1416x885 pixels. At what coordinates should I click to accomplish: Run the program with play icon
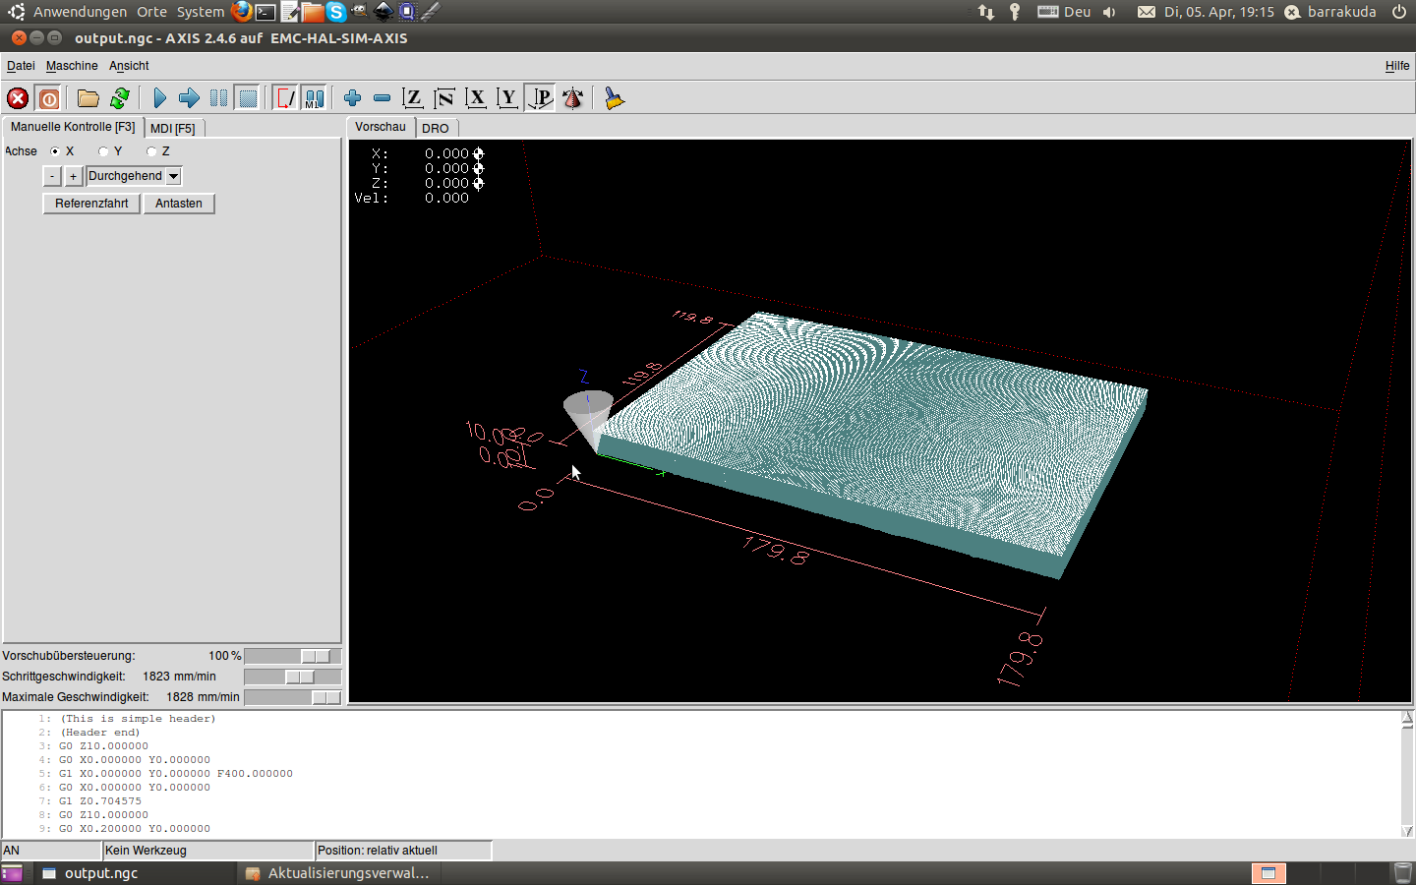coord(160,98)
